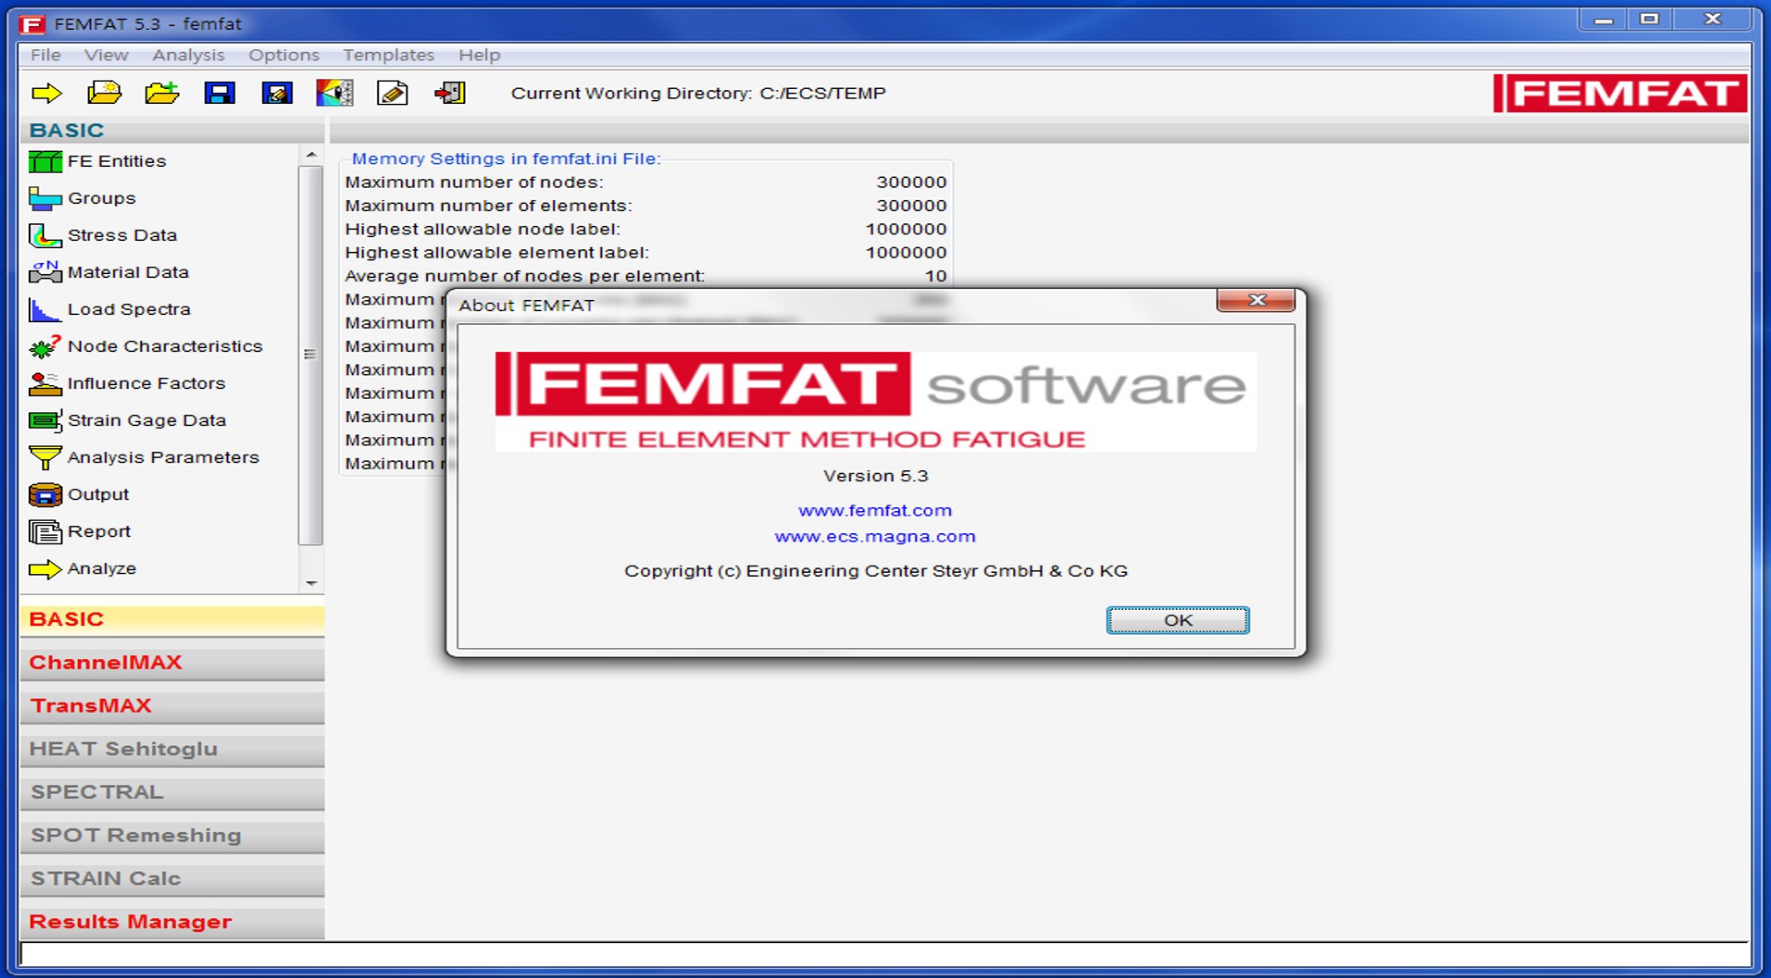This screenshot has width=1771, height=978.
Task: Open the www.femfat.com link
Action: click(x=875, y=511)
